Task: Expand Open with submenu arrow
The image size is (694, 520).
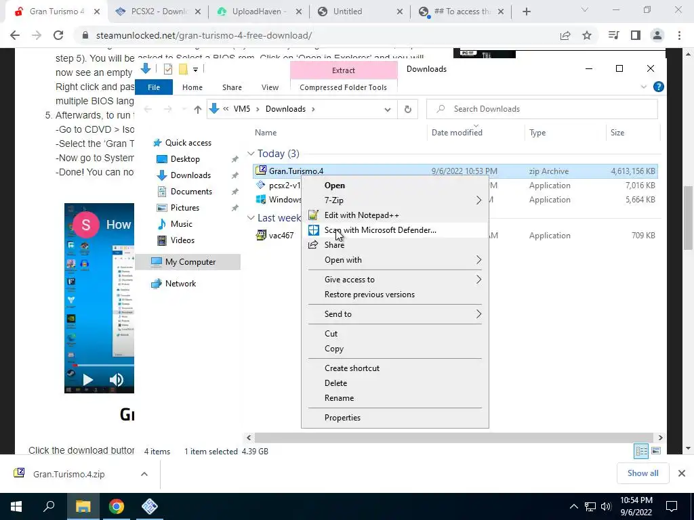Action: point(478,260)
